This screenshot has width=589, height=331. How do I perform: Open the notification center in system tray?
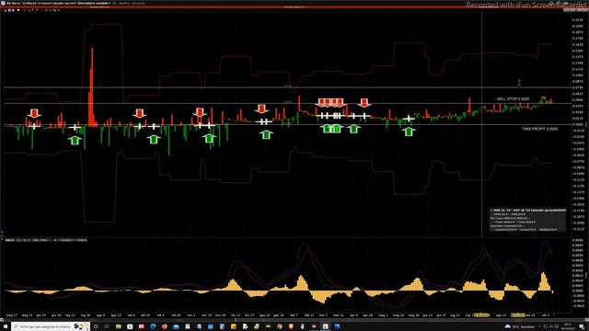tap(582, 326)
